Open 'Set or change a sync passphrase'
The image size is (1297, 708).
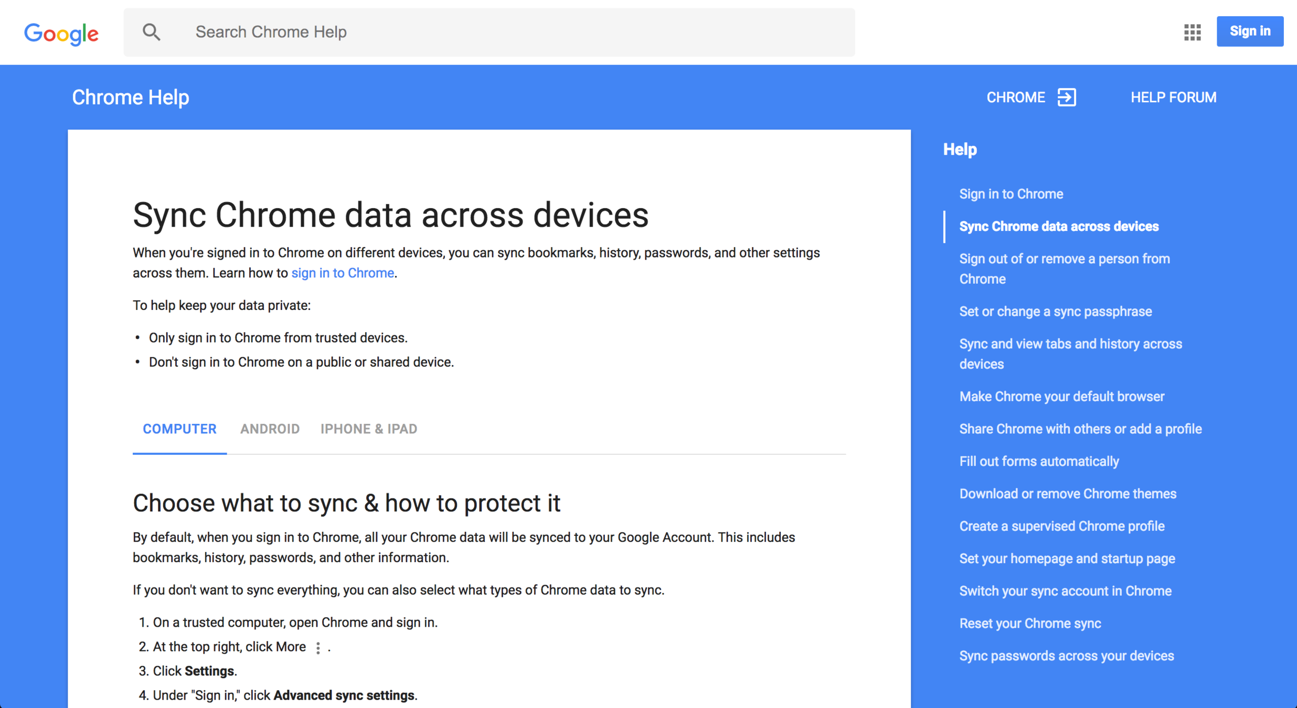pyautogui.click(x=1055, y=312)
